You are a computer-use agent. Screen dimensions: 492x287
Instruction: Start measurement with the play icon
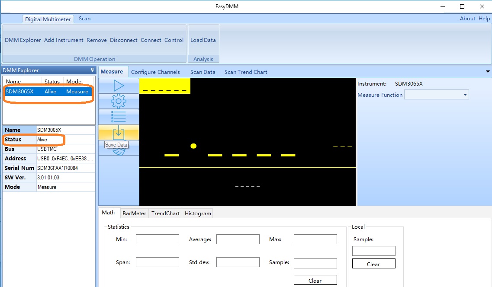click(x=118, y=86)
